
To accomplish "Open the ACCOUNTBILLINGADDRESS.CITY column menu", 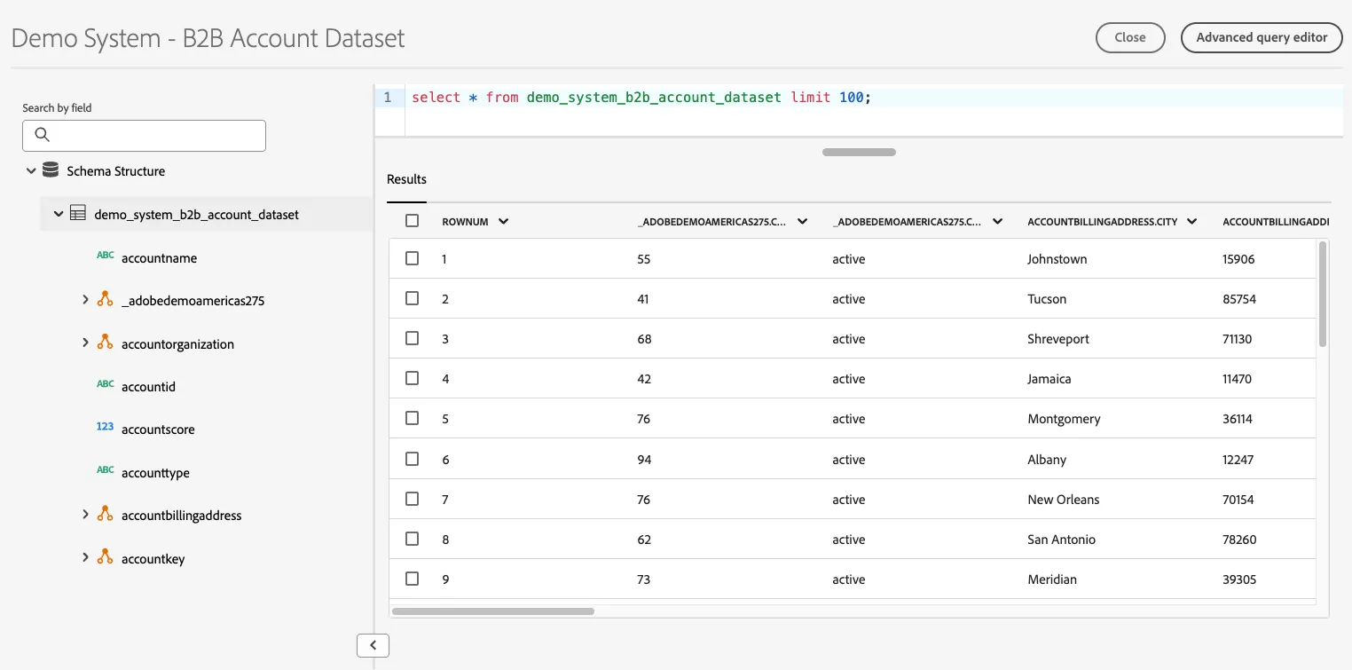I will click(x=1191, y=222).
